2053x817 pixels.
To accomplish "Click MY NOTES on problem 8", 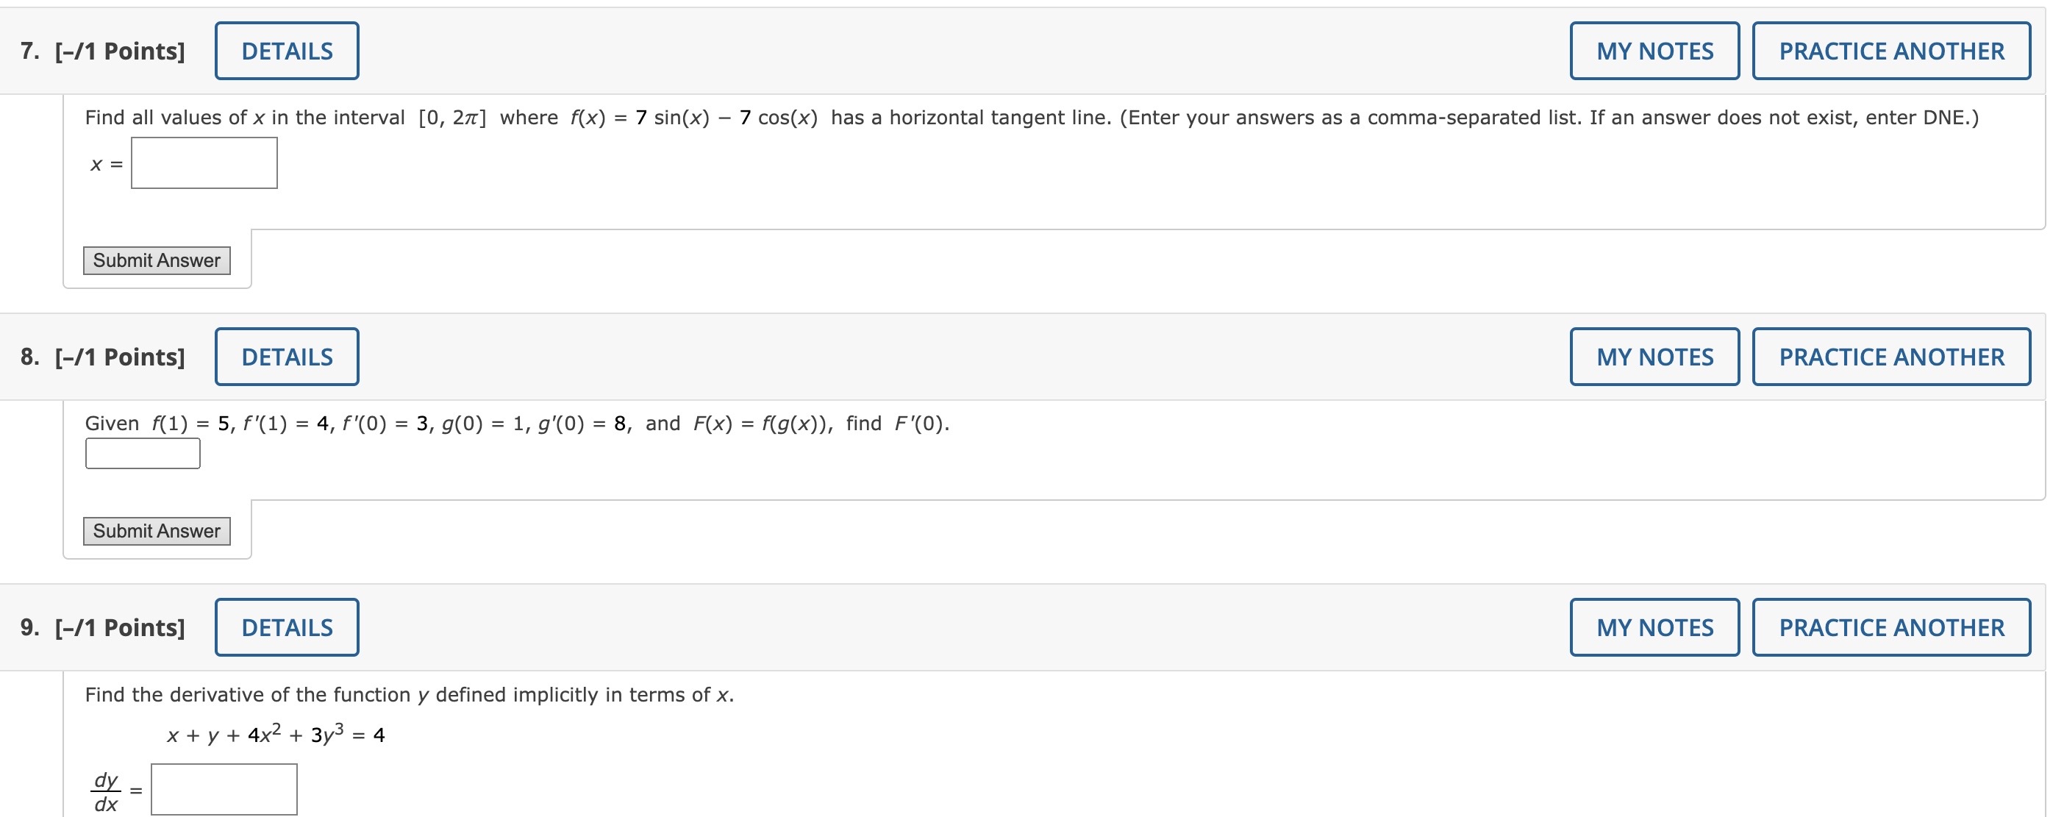I will click(x=1653, y=357).
